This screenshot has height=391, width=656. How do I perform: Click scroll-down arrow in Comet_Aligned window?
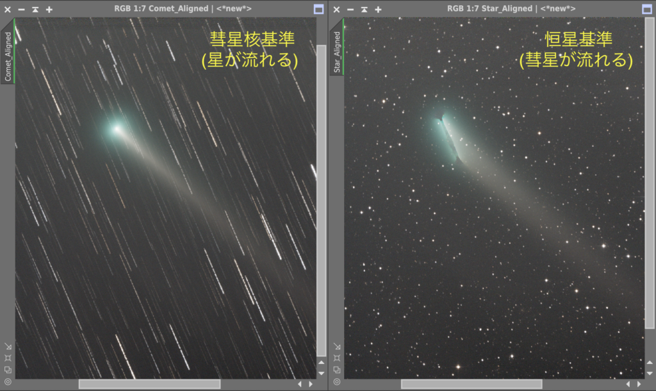pyautogui.click(x=322, y=373)
